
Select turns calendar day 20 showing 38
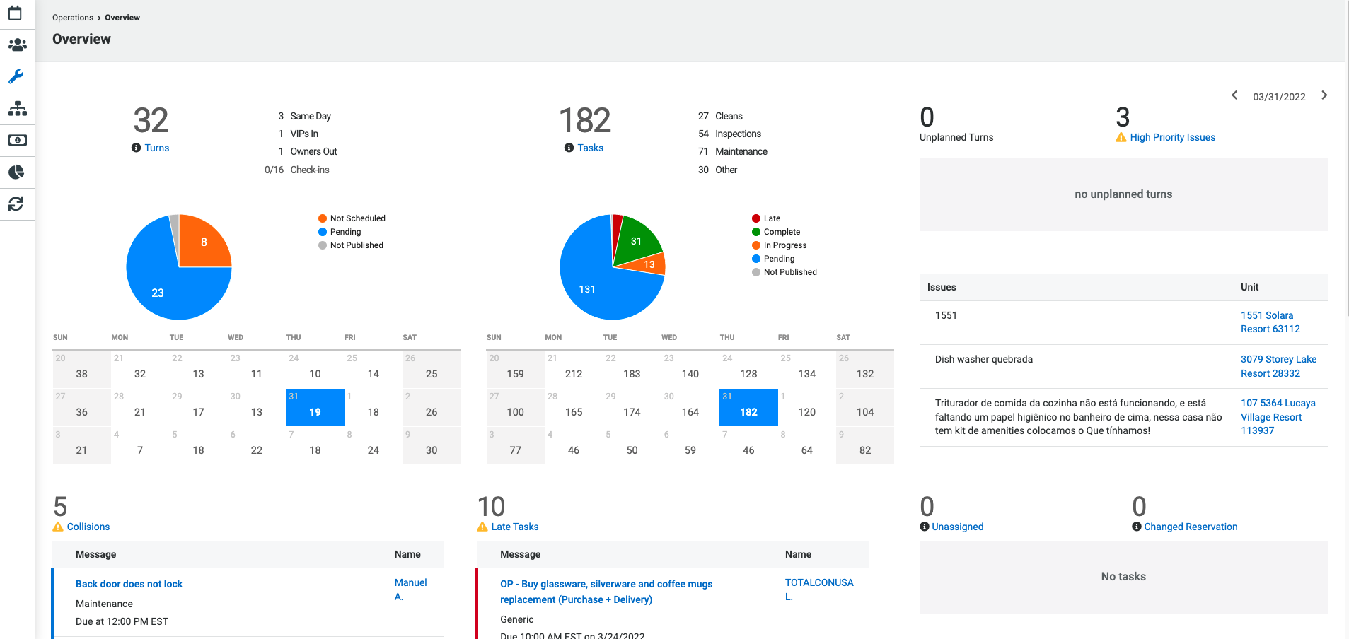(x=81, y=369)
